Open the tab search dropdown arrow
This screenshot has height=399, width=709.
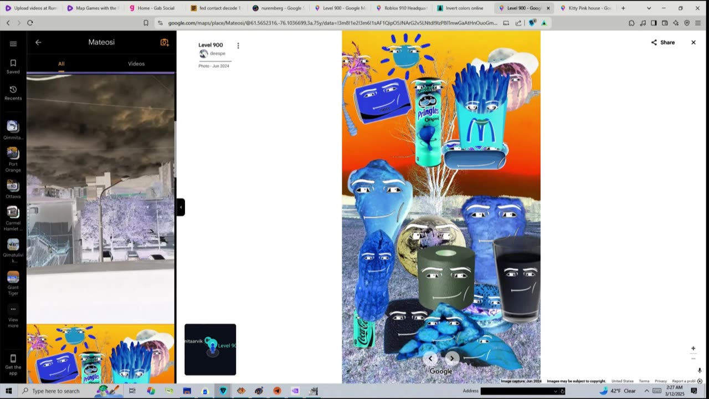click(x=649, y=8)
